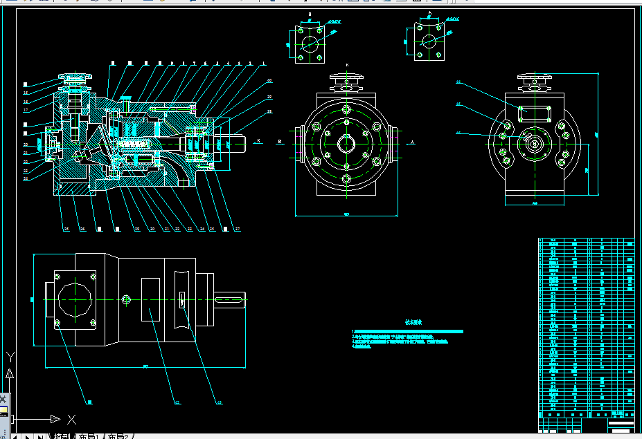Screen dimensions: 642x439
Task: Select part balloon number 25
Action: (x=66, y=229)
